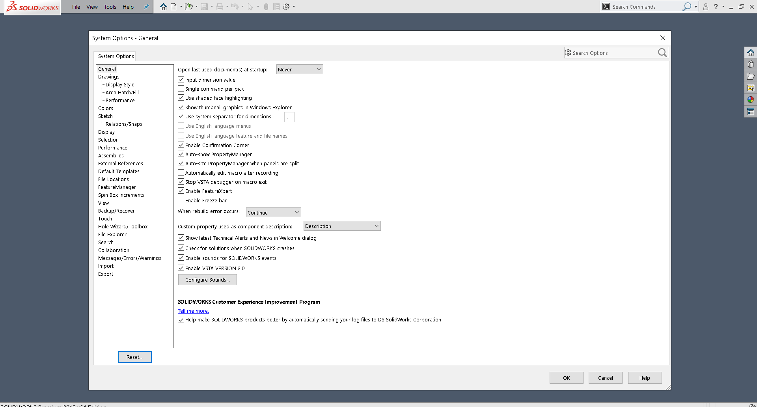
Task: Open the Tell me more link
Action: (x=193, y=311)
